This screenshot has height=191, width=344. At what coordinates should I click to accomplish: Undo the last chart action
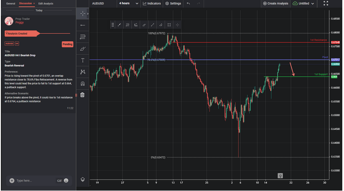188,3
